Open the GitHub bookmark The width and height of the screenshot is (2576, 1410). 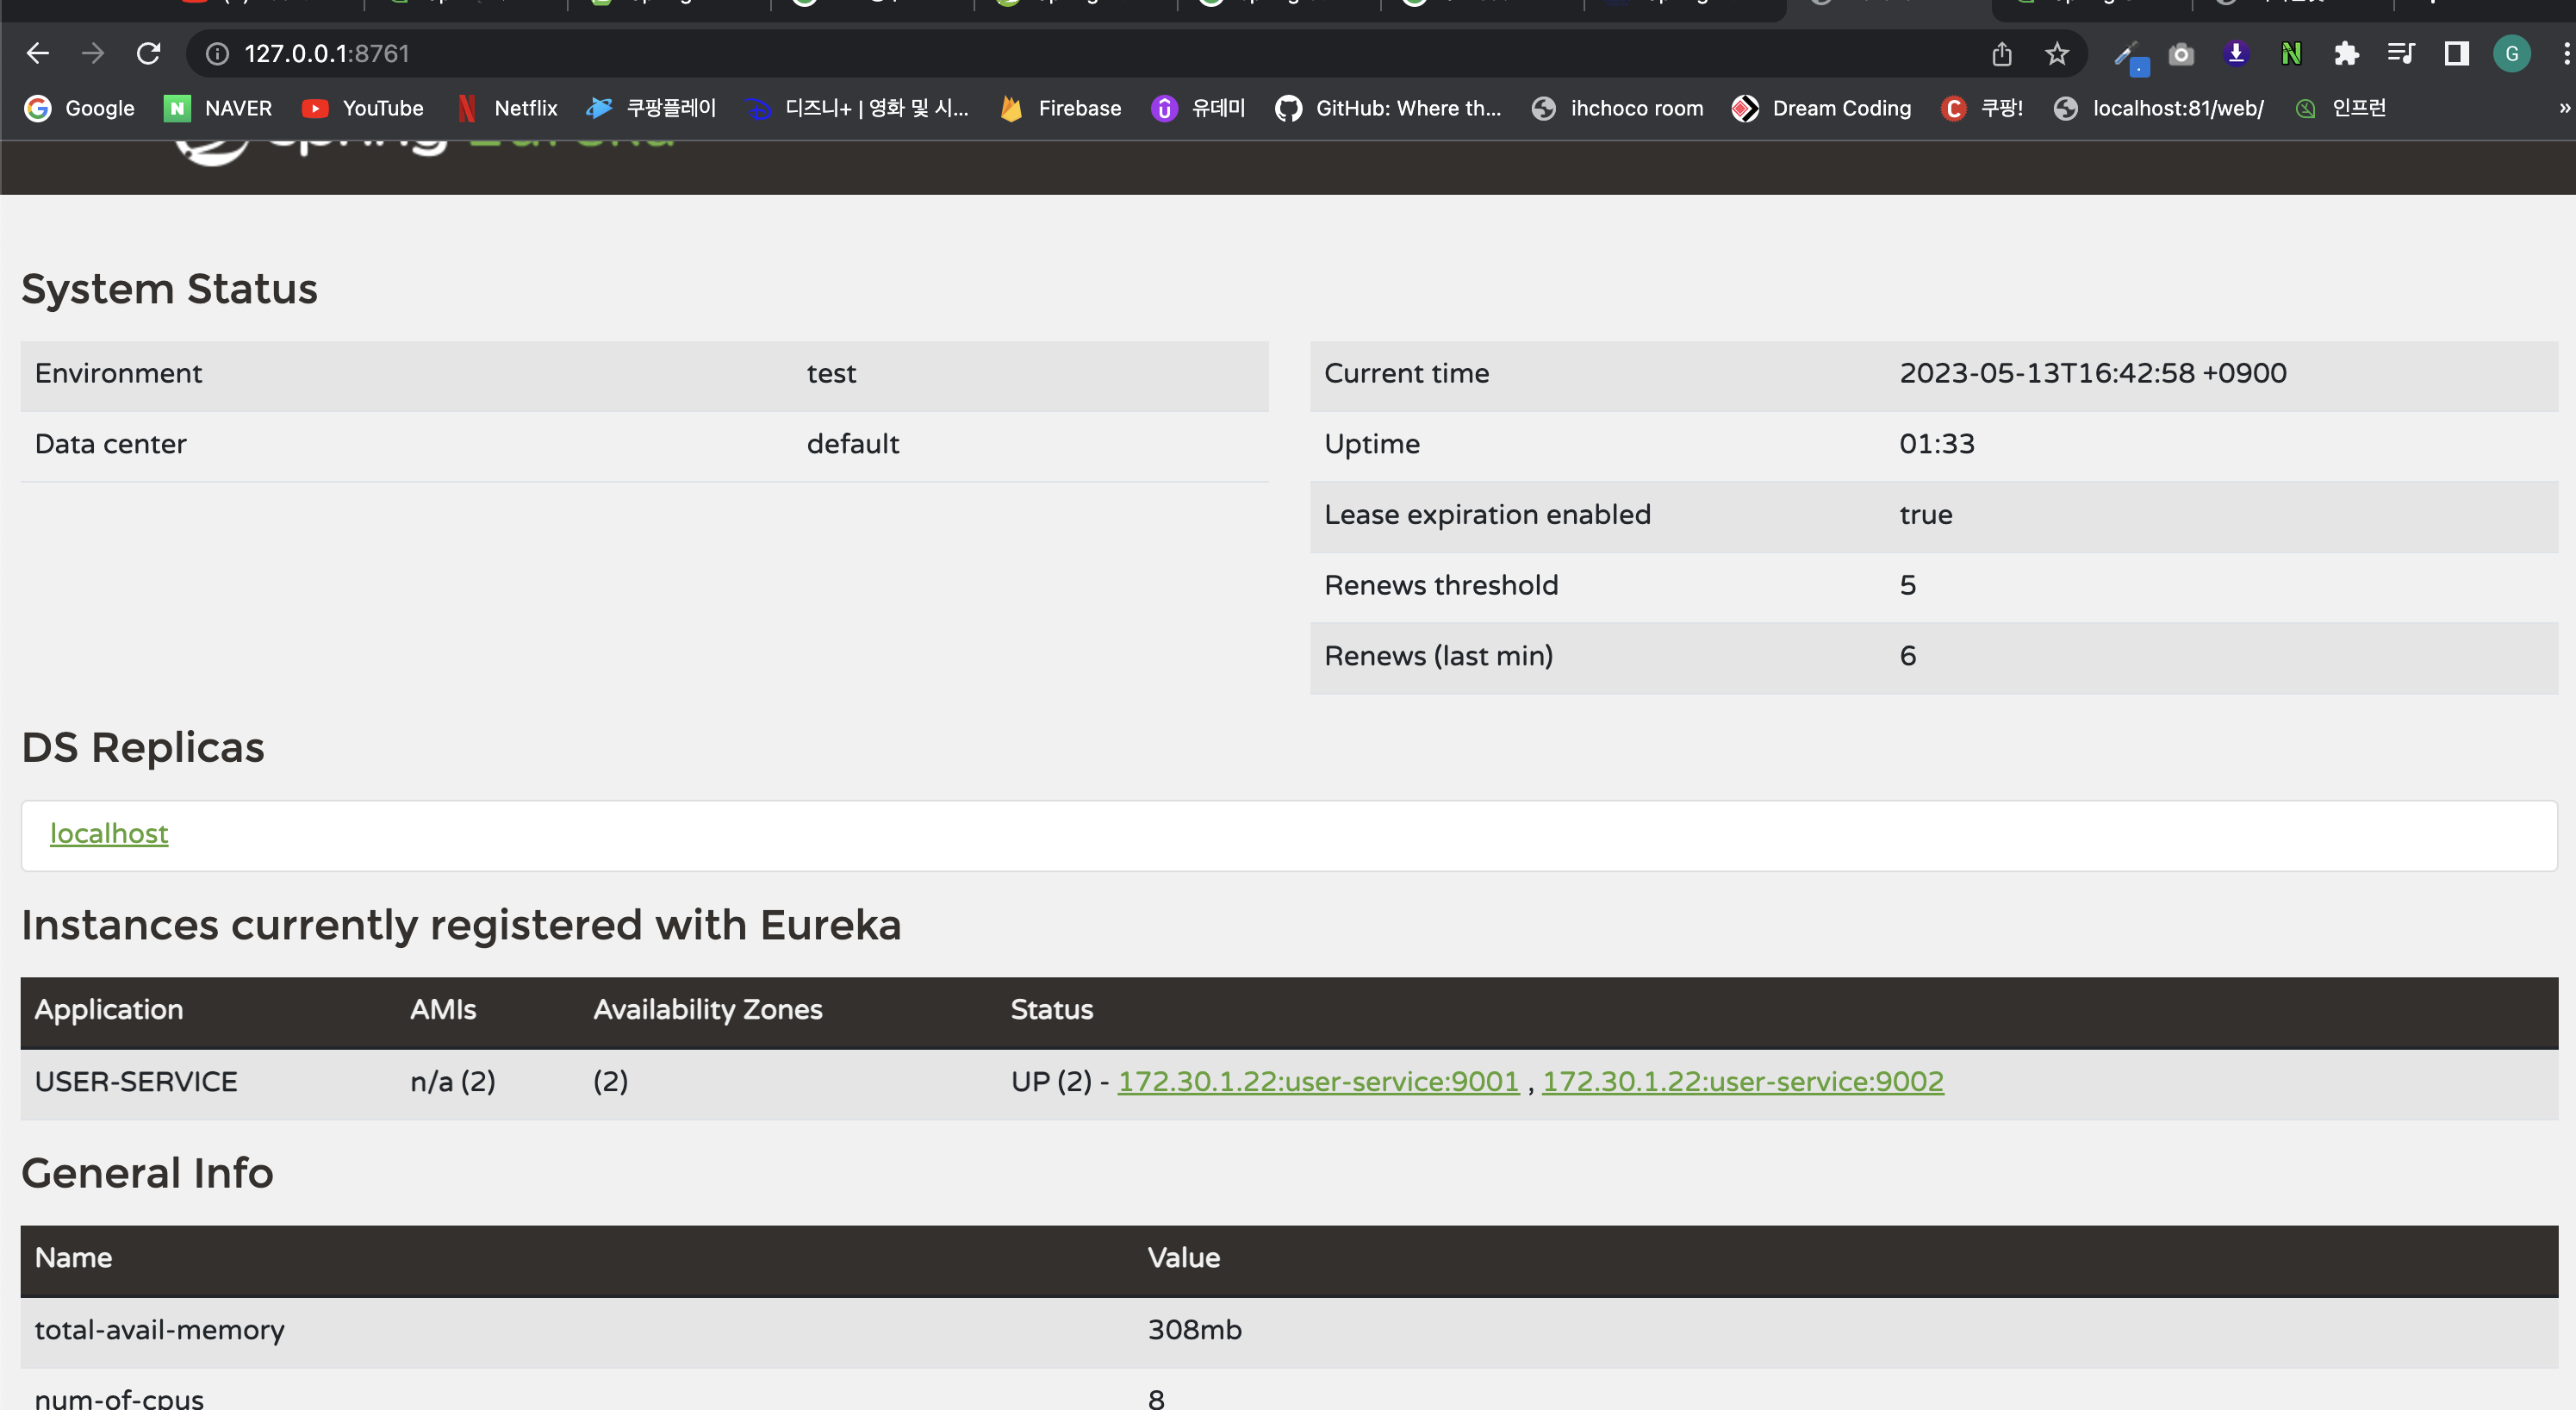1389,108
